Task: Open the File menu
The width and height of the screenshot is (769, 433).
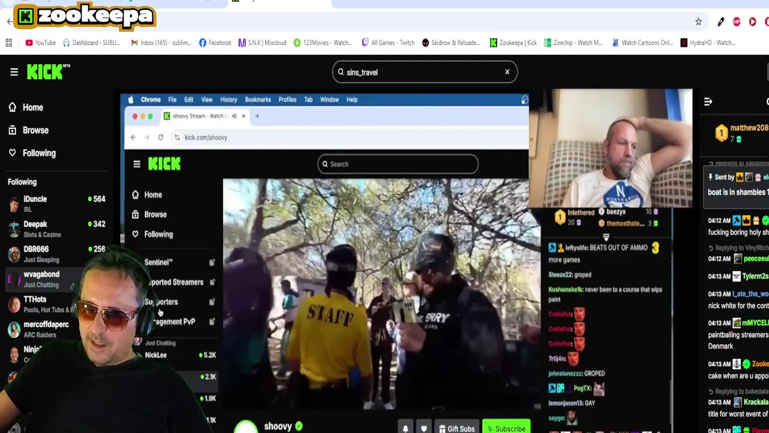Action: 172,100
